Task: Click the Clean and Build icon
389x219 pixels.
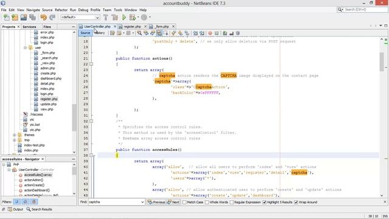Action: pyautogui.click(x=115, y=17)
